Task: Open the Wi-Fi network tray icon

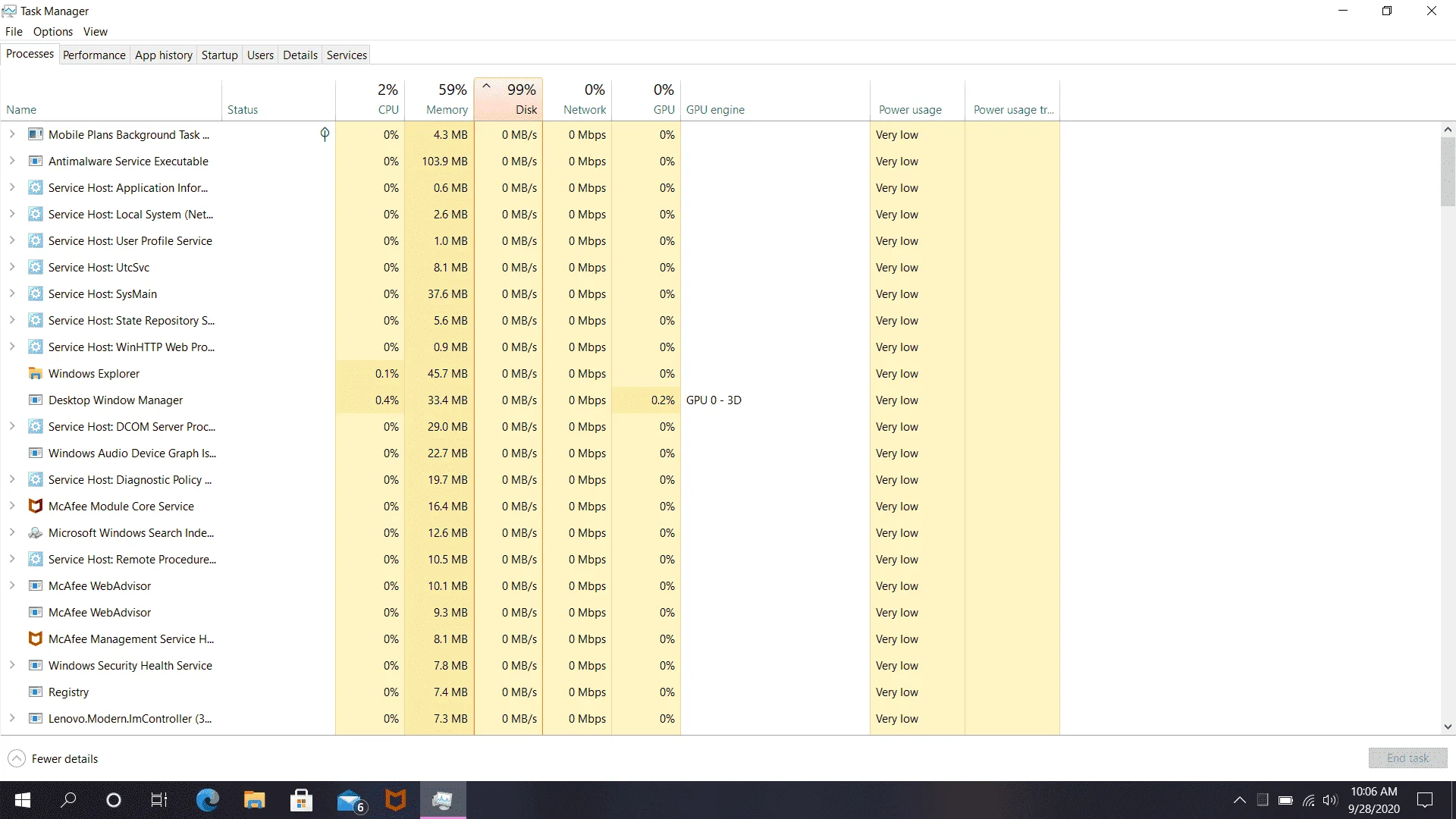Action: pos(1309,800)
